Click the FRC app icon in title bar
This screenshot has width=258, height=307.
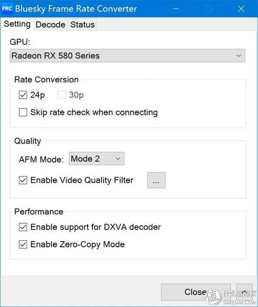7,9
